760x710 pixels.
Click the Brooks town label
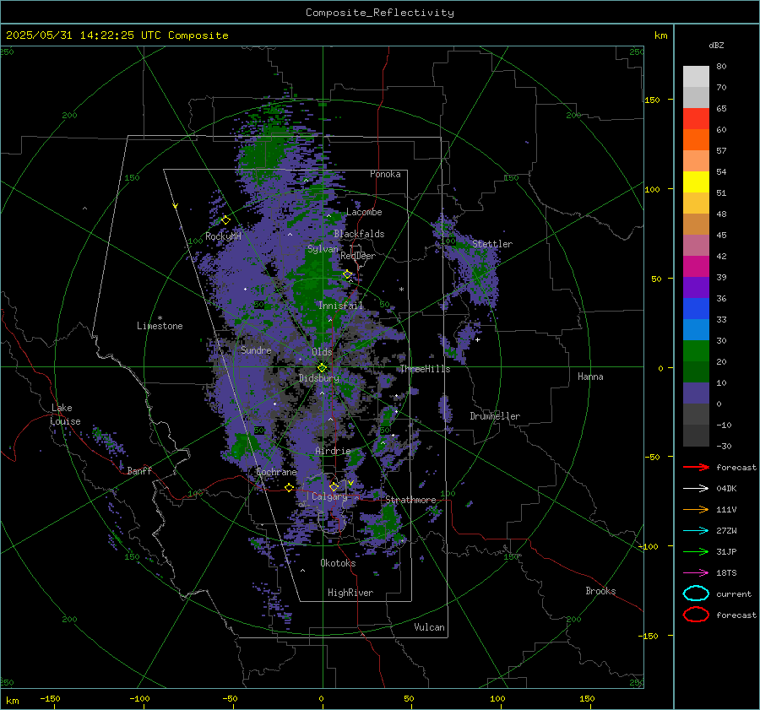click(x=600, y=590)
